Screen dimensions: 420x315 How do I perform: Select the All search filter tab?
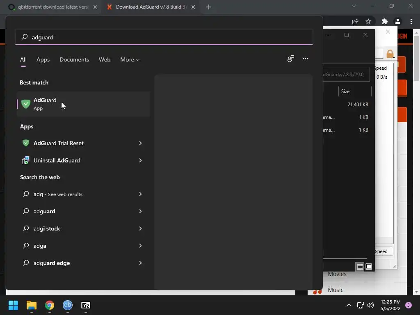pos(23,59)
